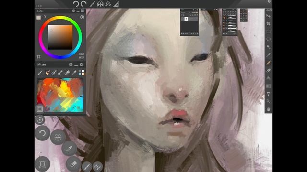Screen dimensions: 307x172
Task: Minimize the Mixer panel
Action: coord(76,65)
